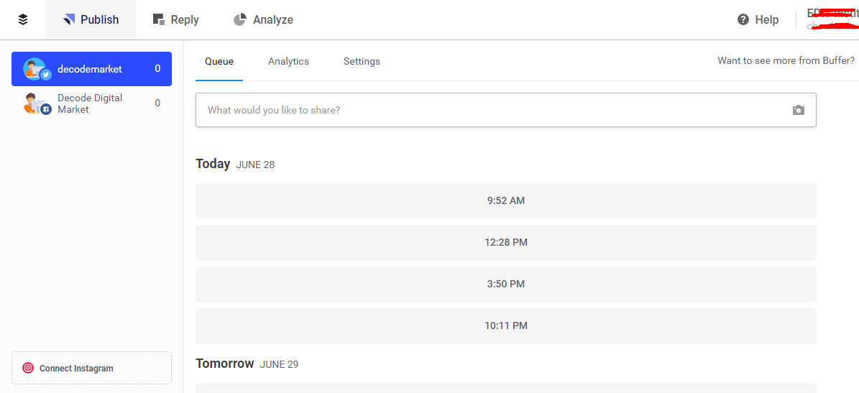The image size is (859, 393).
Task: Click the Connect Instagram button
Action: 91,368
